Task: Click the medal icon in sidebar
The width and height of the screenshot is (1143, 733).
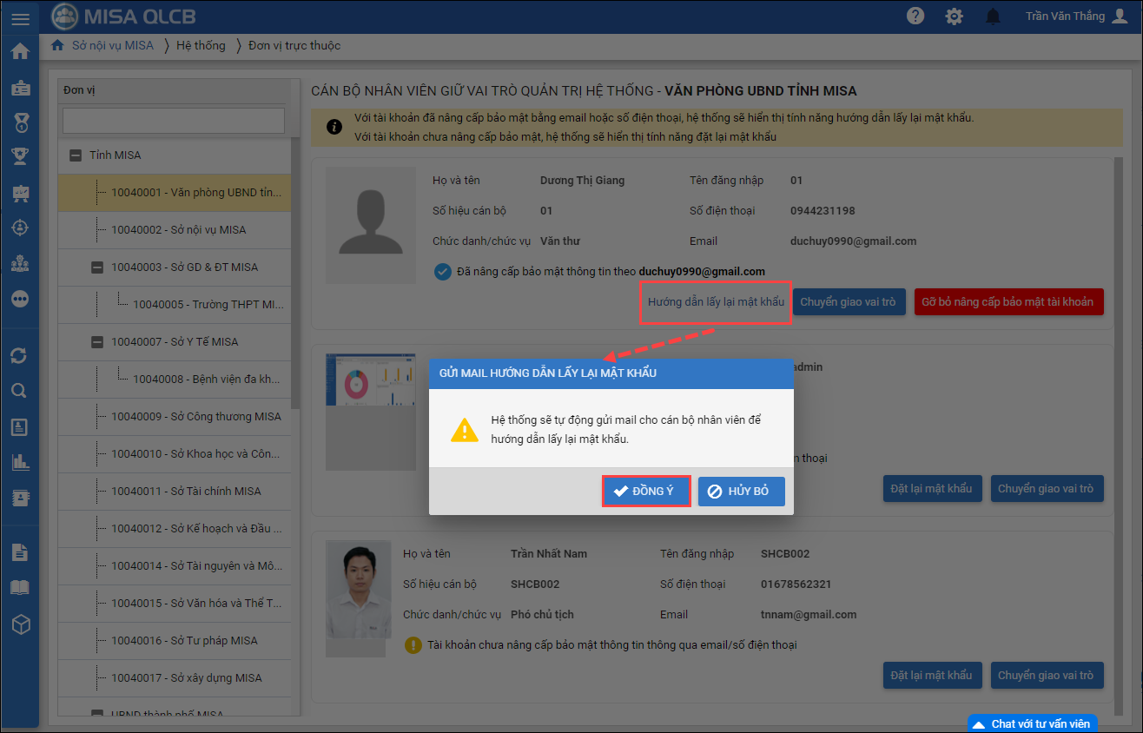Action: tap(19, 122)
